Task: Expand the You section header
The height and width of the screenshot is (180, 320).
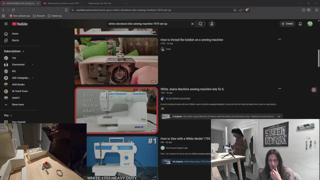Action: pos(8,115)
